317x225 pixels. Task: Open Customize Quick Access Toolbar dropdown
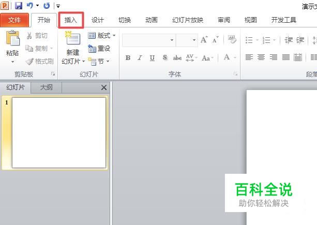tap(58, 6)
